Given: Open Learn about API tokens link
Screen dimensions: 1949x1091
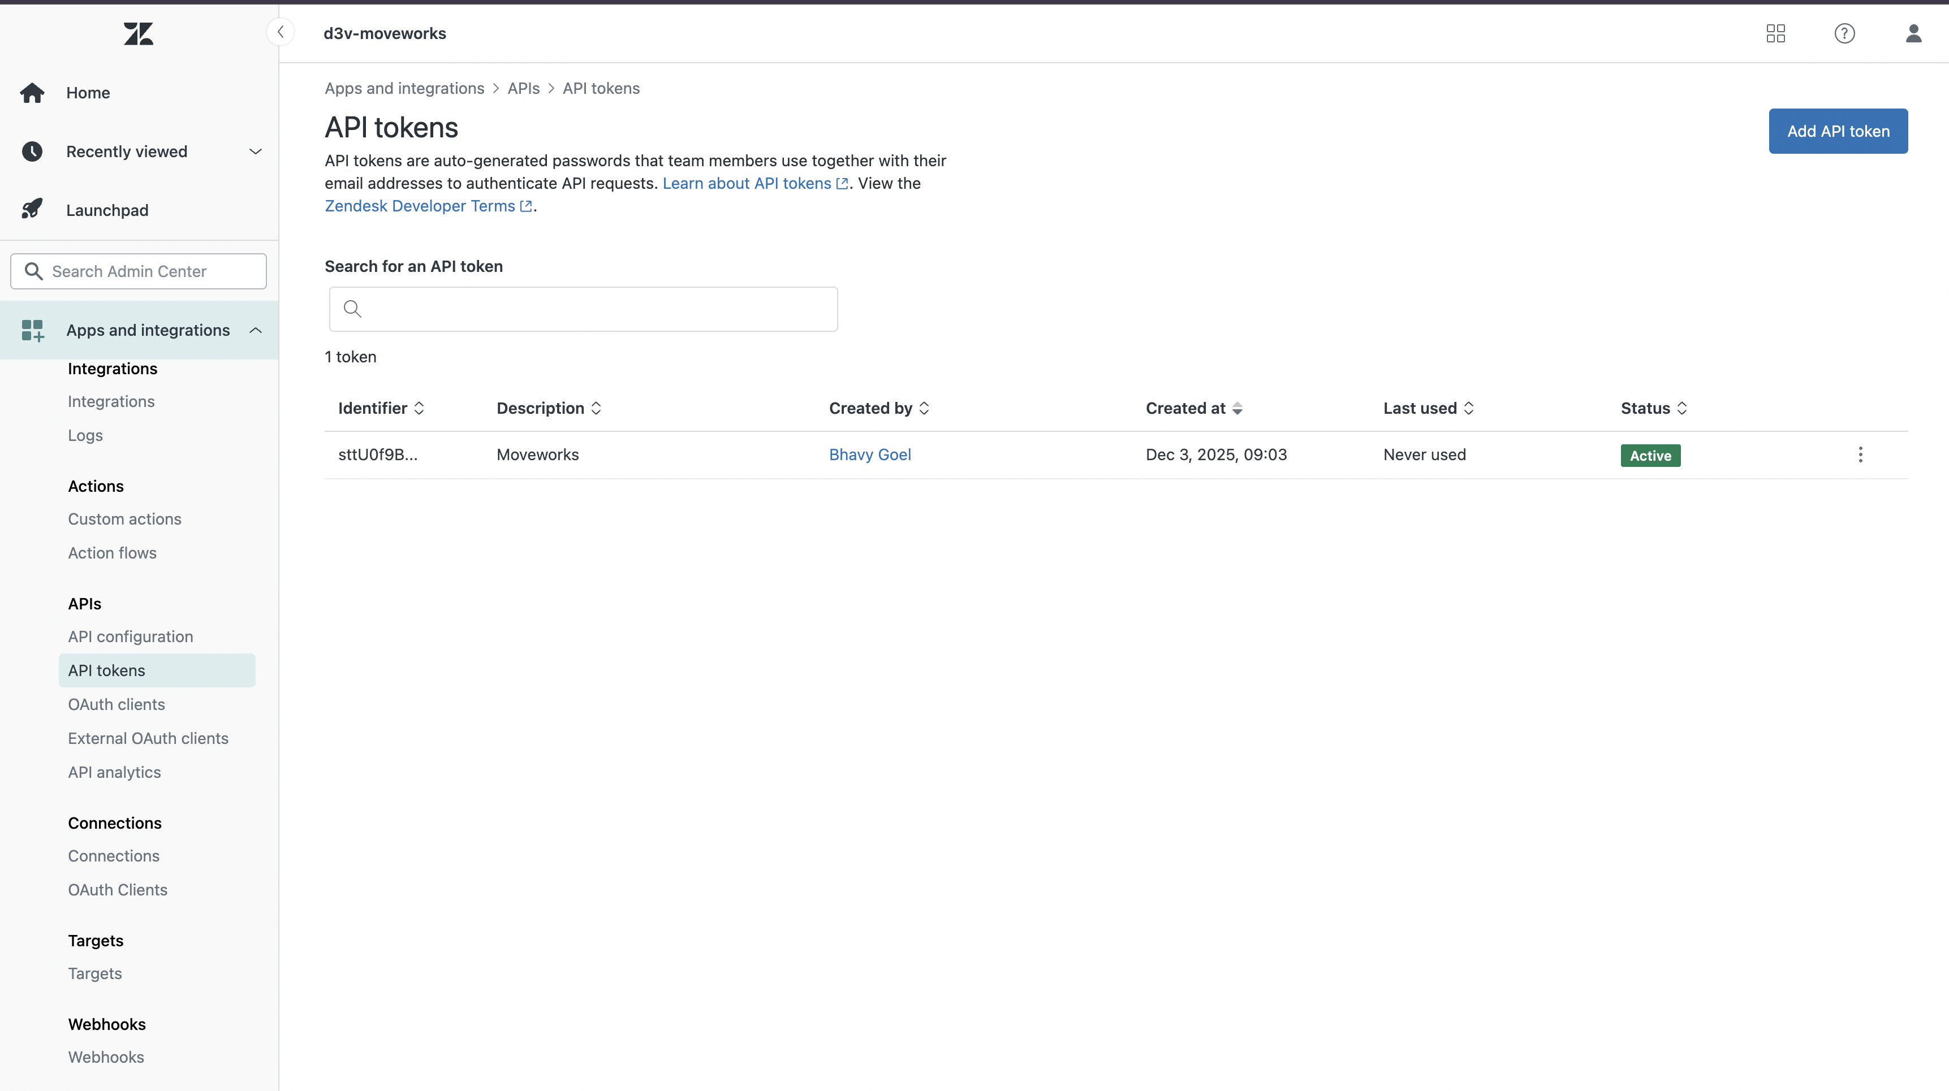Looking at the screenshot, I should pos(746,183).
